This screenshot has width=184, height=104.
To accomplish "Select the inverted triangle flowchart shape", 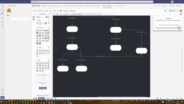I will [40, 38].
